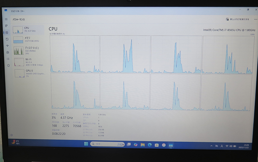258x162 pixels.
Task: Click the L3 cache value 8.0 MB
Action: pyautogui.click(x=101, y=136)
